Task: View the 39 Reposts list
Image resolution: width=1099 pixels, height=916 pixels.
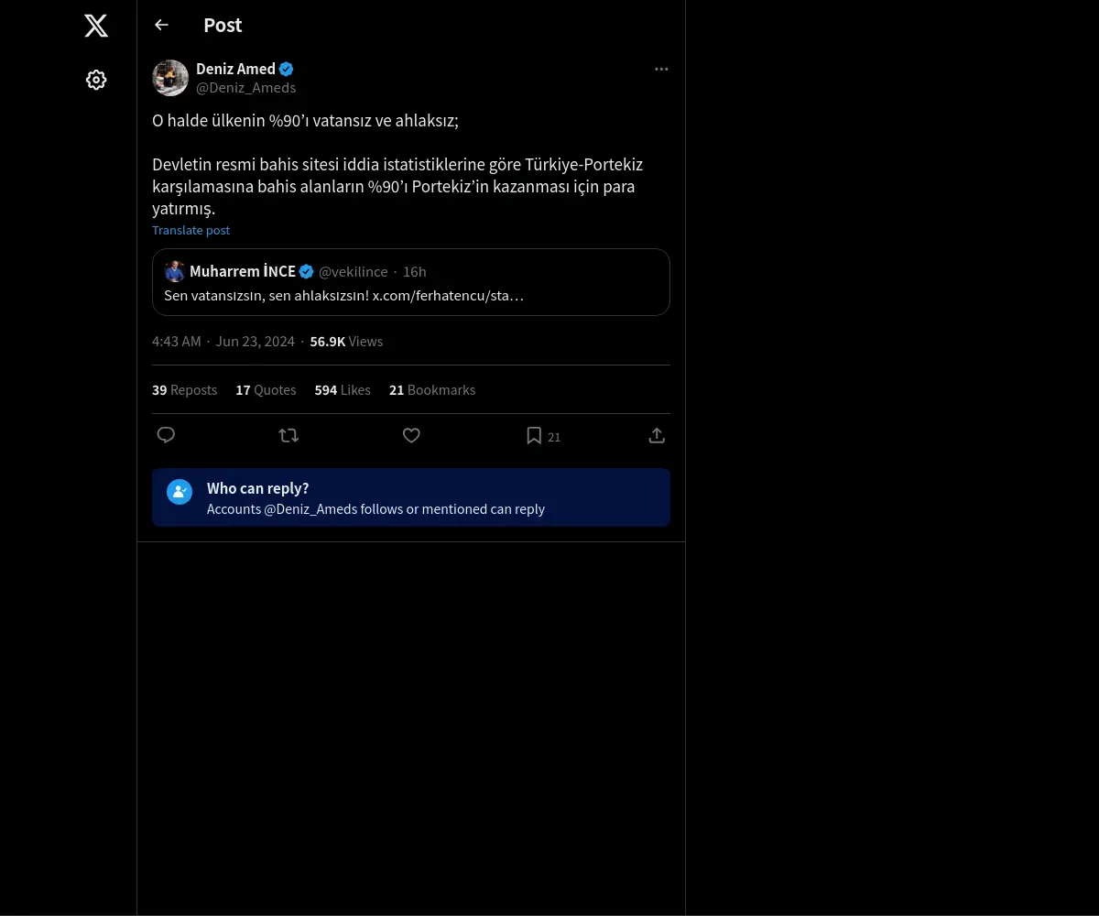Action: tap(184, 390)
